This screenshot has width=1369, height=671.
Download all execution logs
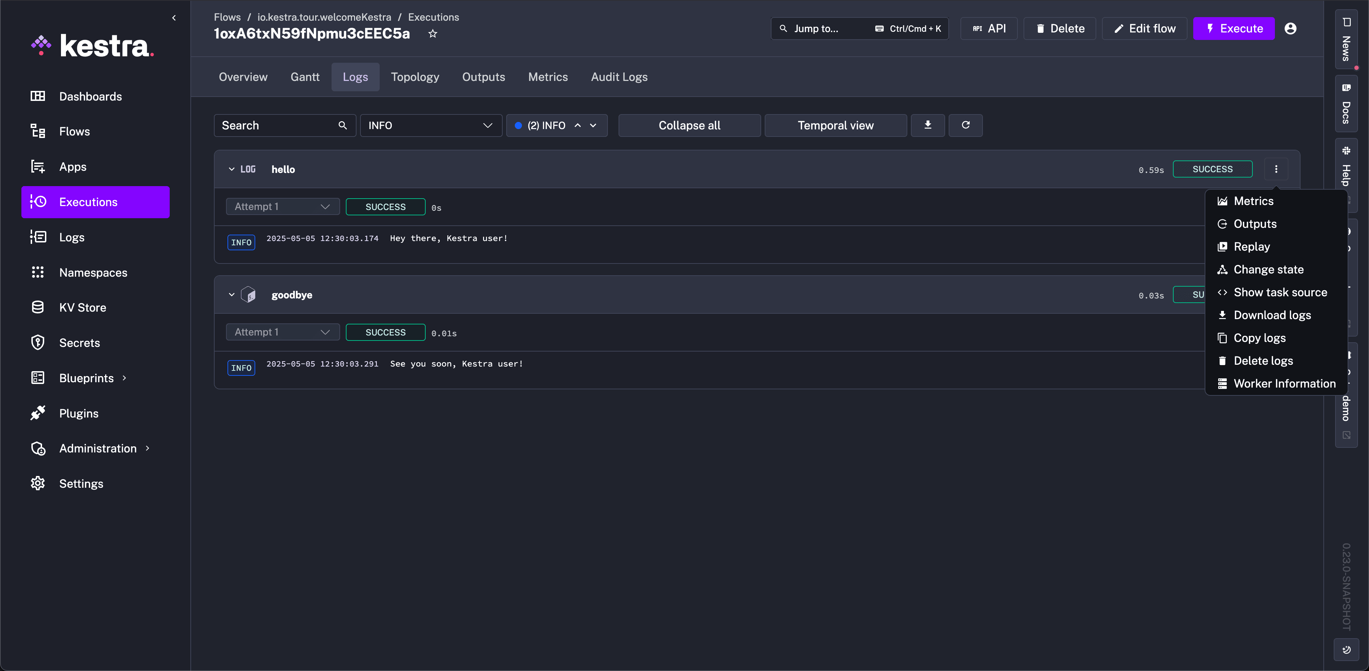(x=928, y=126)
